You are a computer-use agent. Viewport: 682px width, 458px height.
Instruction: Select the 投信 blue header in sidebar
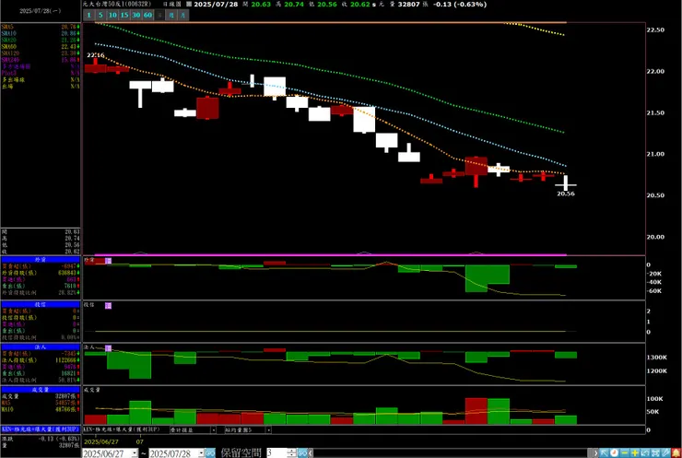click(41, 304)
